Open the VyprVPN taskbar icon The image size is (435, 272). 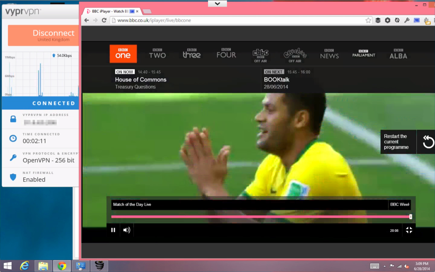99,266
